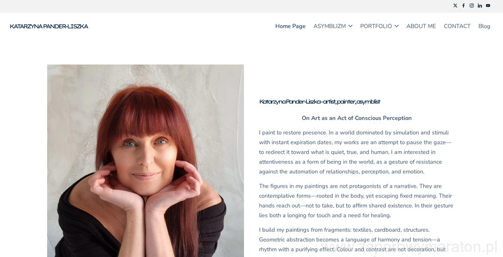503x257 pixels.
Task: Click the paragraph starting 'The figures in my paintings'
Action: (x=356, y=200)
